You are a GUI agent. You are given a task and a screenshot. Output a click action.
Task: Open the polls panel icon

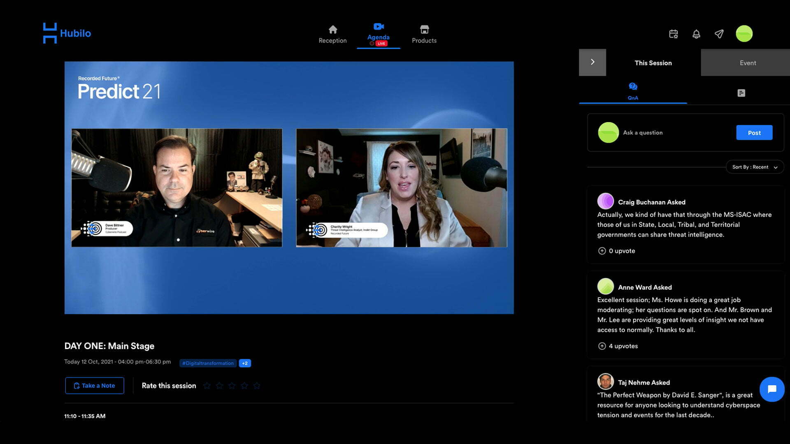[x=741, y=93]
